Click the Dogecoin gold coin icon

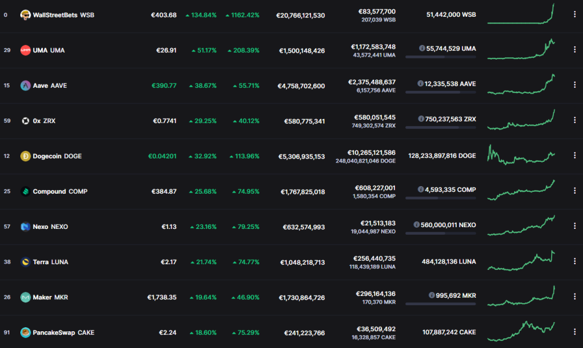(25, 156)
